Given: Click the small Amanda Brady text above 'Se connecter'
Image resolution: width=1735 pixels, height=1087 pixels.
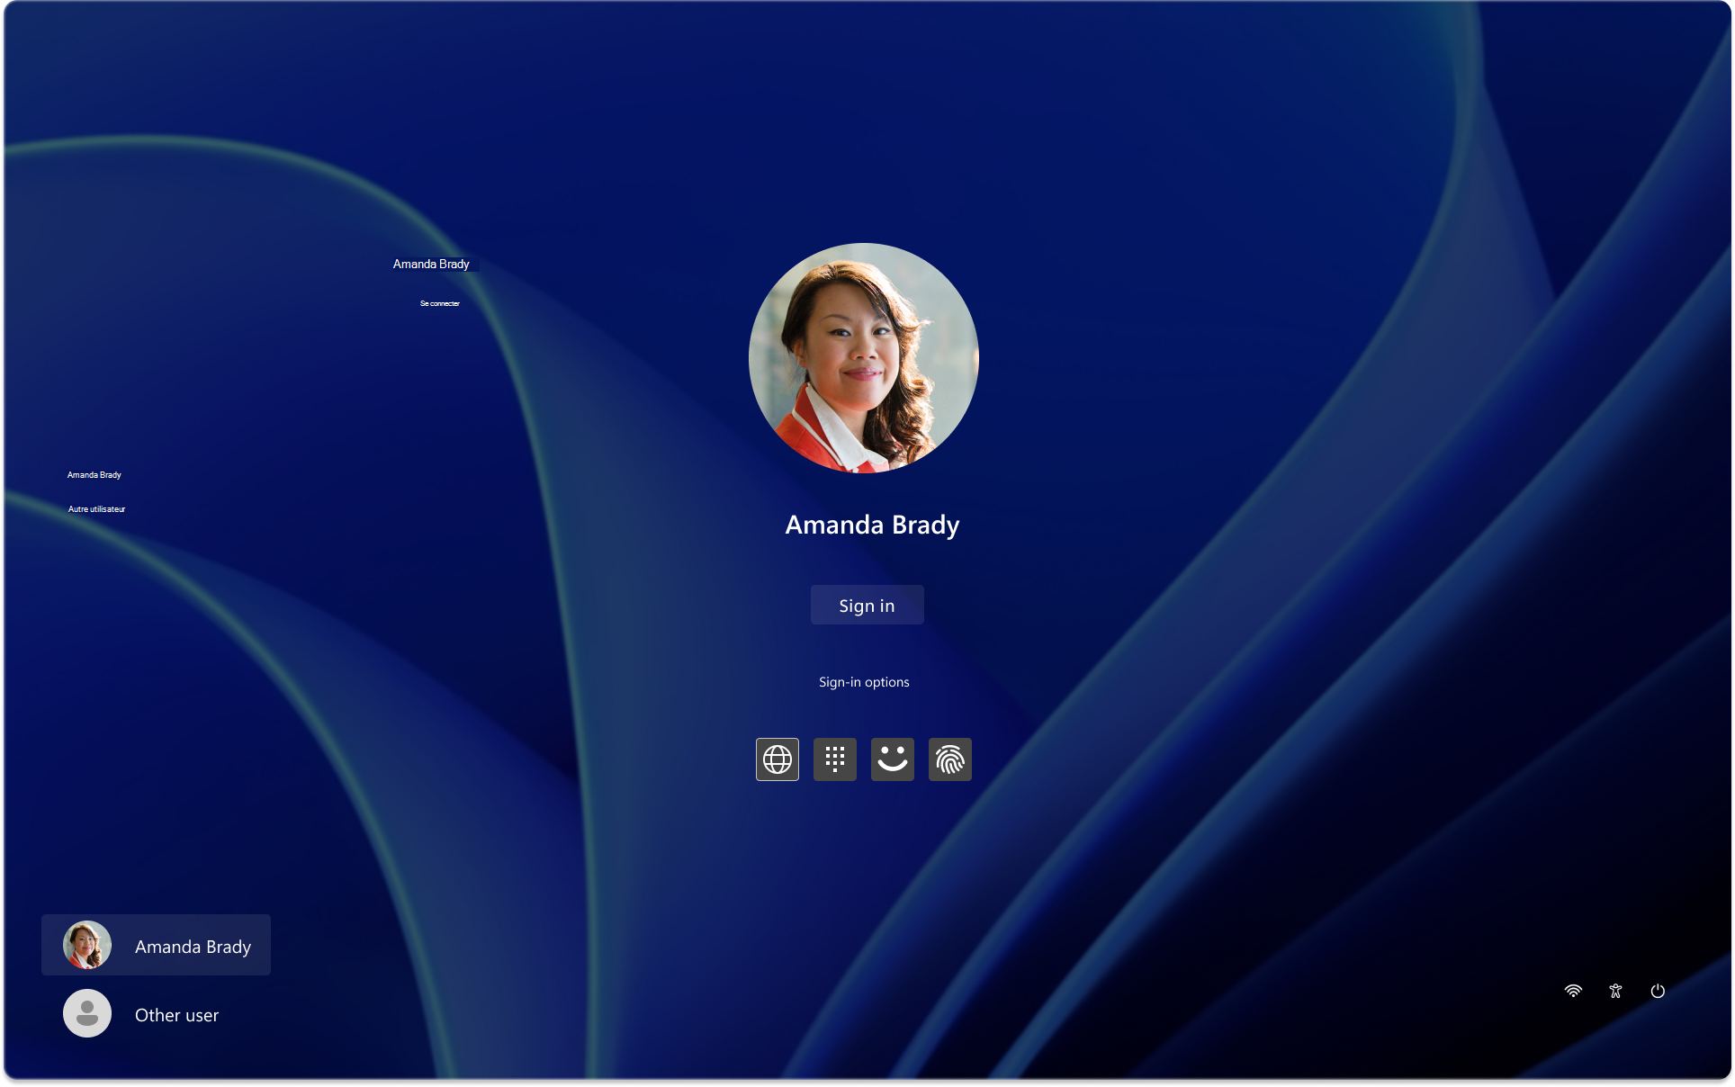Looking at the screenshot, I should coord(431,264).
